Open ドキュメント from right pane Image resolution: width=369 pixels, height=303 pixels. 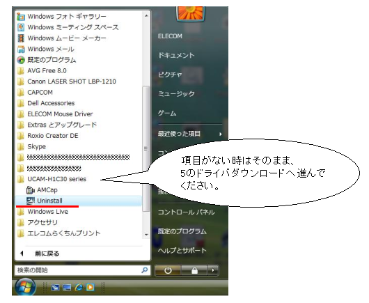pos(176,55)
